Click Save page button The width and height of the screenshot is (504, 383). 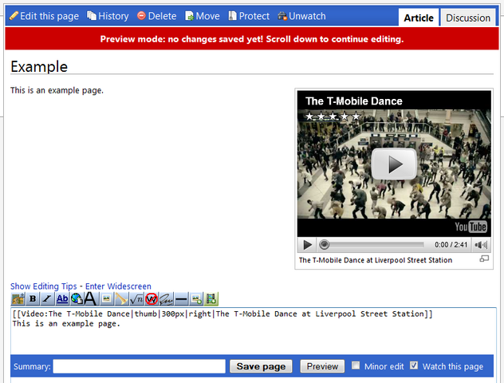[261, 366]
